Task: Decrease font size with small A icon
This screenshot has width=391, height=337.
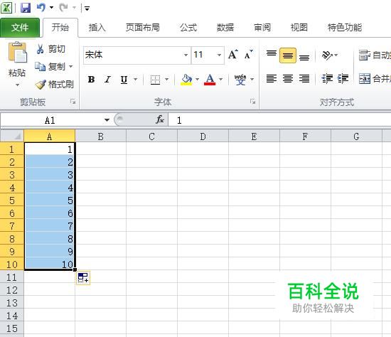Action: [x=249, y=54]
